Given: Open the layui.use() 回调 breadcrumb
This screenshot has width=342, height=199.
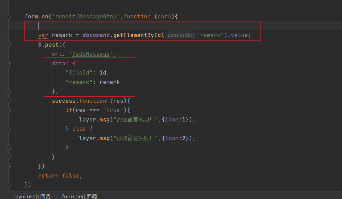Looking at the screenshot, I should tap(32, 196).
